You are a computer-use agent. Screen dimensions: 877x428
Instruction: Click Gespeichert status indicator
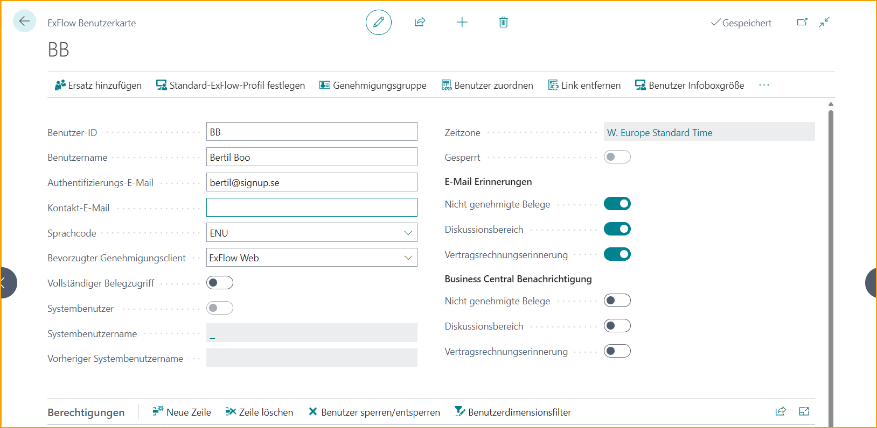coord(741,23)
